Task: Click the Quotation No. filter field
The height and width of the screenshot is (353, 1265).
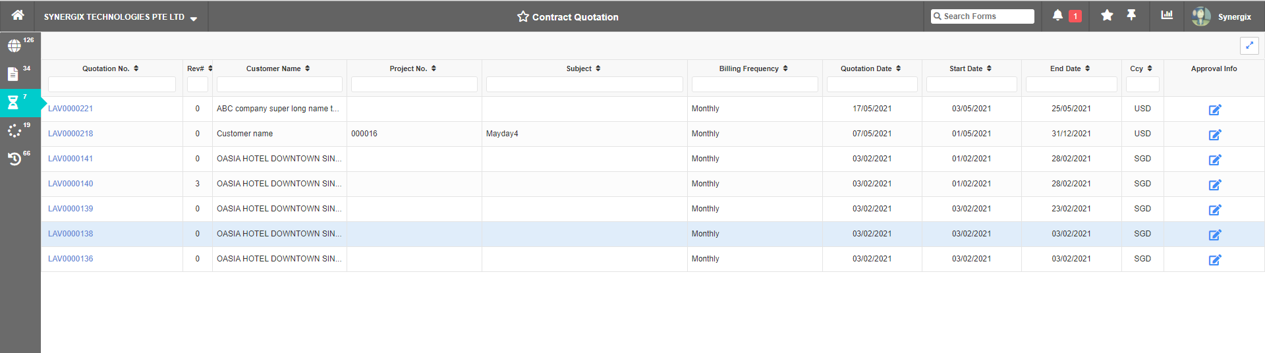Action: (112, 84)
